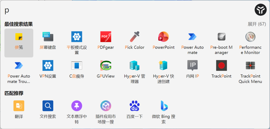Open Hyper-V 管理器
Image resolution: width=270 pixels, height=129 pixels.
[x=134, y=72]
